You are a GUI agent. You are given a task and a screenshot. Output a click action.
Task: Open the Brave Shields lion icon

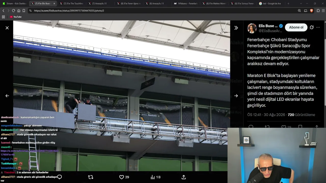pyautogui.click(x=311, y=11)
